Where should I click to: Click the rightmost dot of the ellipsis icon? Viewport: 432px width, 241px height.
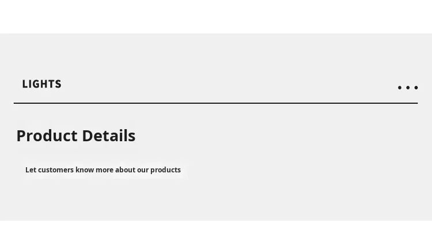(x=416, y=88)
